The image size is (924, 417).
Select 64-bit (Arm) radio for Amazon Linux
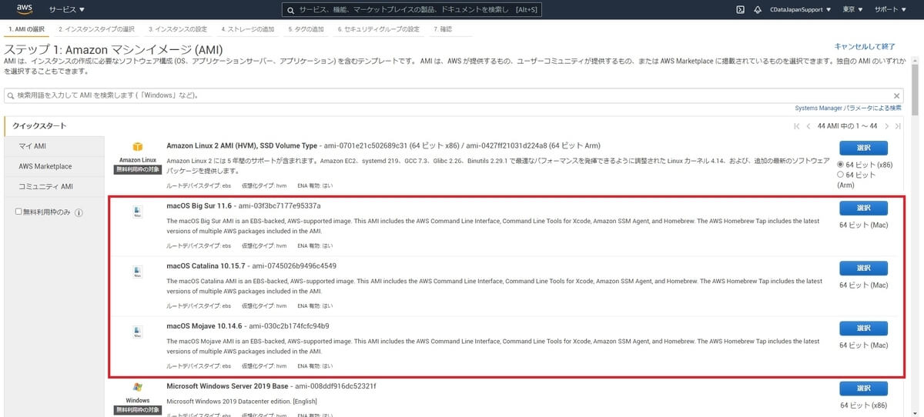coord(841,175)
